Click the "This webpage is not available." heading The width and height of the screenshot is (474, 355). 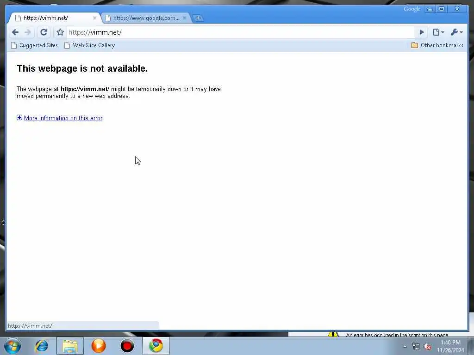tap(82, 68)
